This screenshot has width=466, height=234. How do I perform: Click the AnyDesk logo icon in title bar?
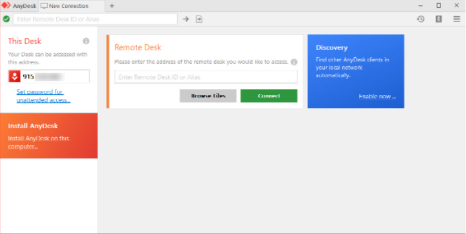coord(6,5)
